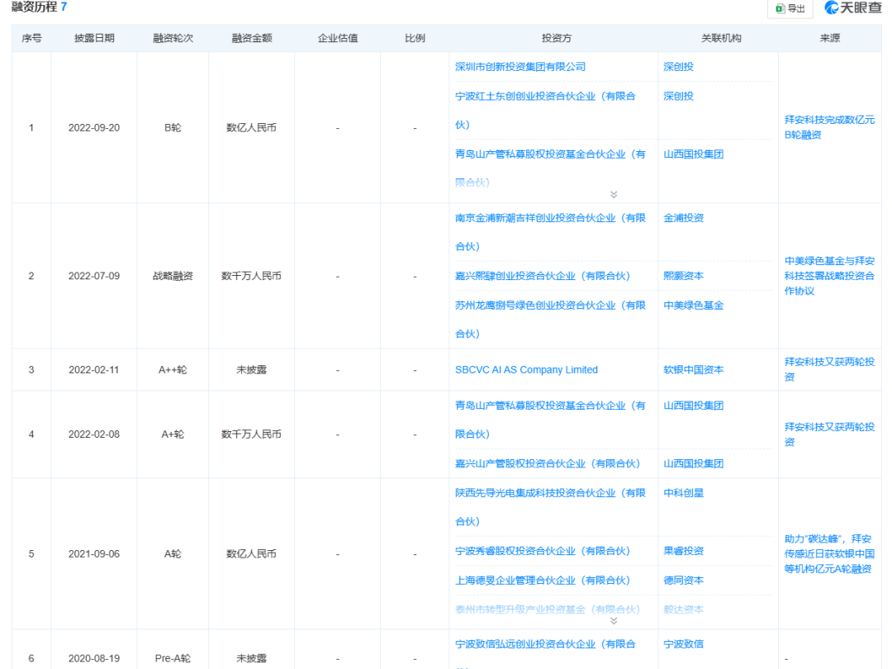Click the 融资轮次 column header

point(173,38)
